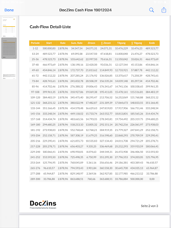
Task: Click the Seite 2 von 3 page label
Action: point(150,206)
